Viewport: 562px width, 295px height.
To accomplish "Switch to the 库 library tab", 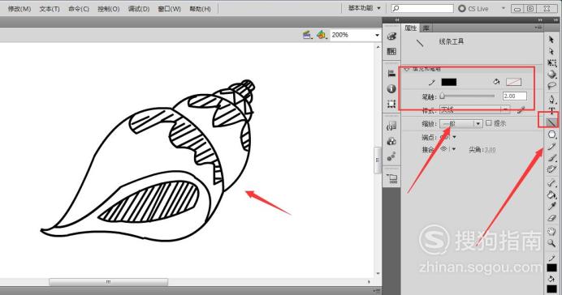I will point(426,28).
